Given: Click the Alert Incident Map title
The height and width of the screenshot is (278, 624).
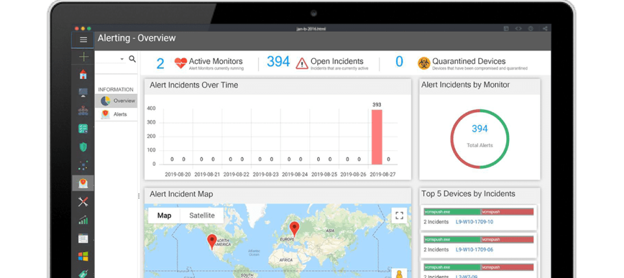Looking at the screenshot, I should coord(181,194).
